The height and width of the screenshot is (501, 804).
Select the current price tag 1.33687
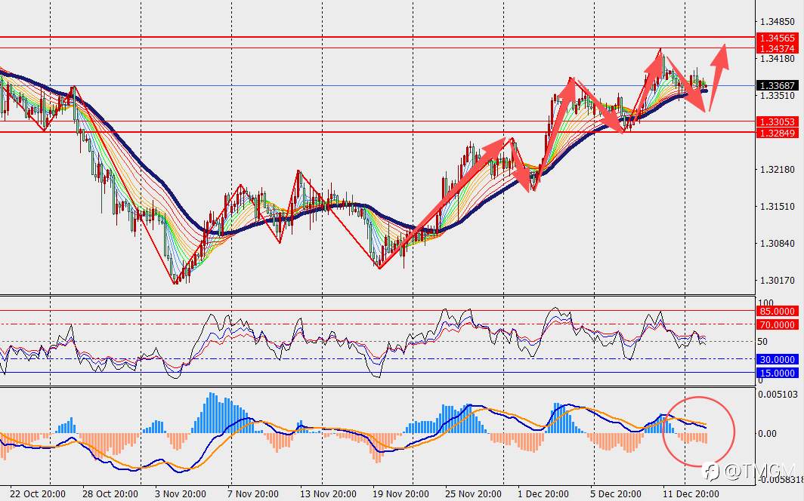coord(777,85)
